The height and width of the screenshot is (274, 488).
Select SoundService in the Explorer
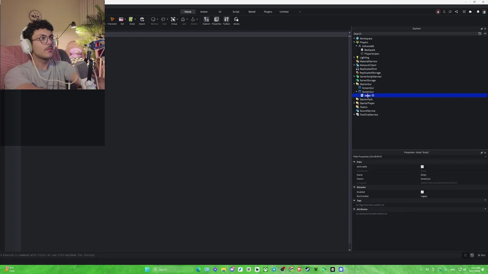click(367, 111)
